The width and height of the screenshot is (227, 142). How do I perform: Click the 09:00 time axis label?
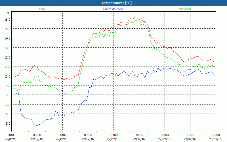(x=88, y=135)
